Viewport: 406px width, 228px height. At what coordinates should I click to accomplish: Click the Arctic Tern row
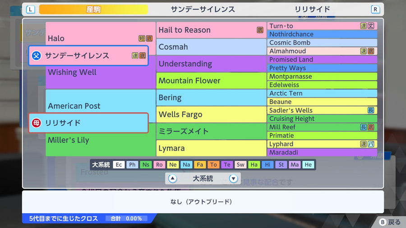322,93
